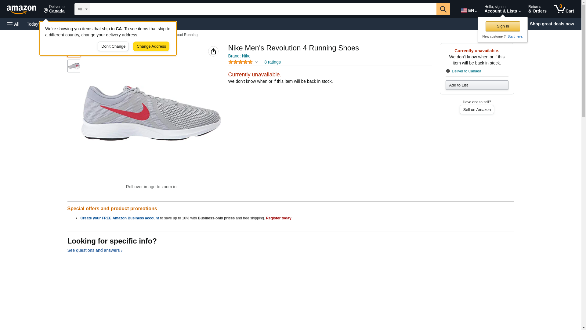Click the search magnifier button

pos(443,9)
